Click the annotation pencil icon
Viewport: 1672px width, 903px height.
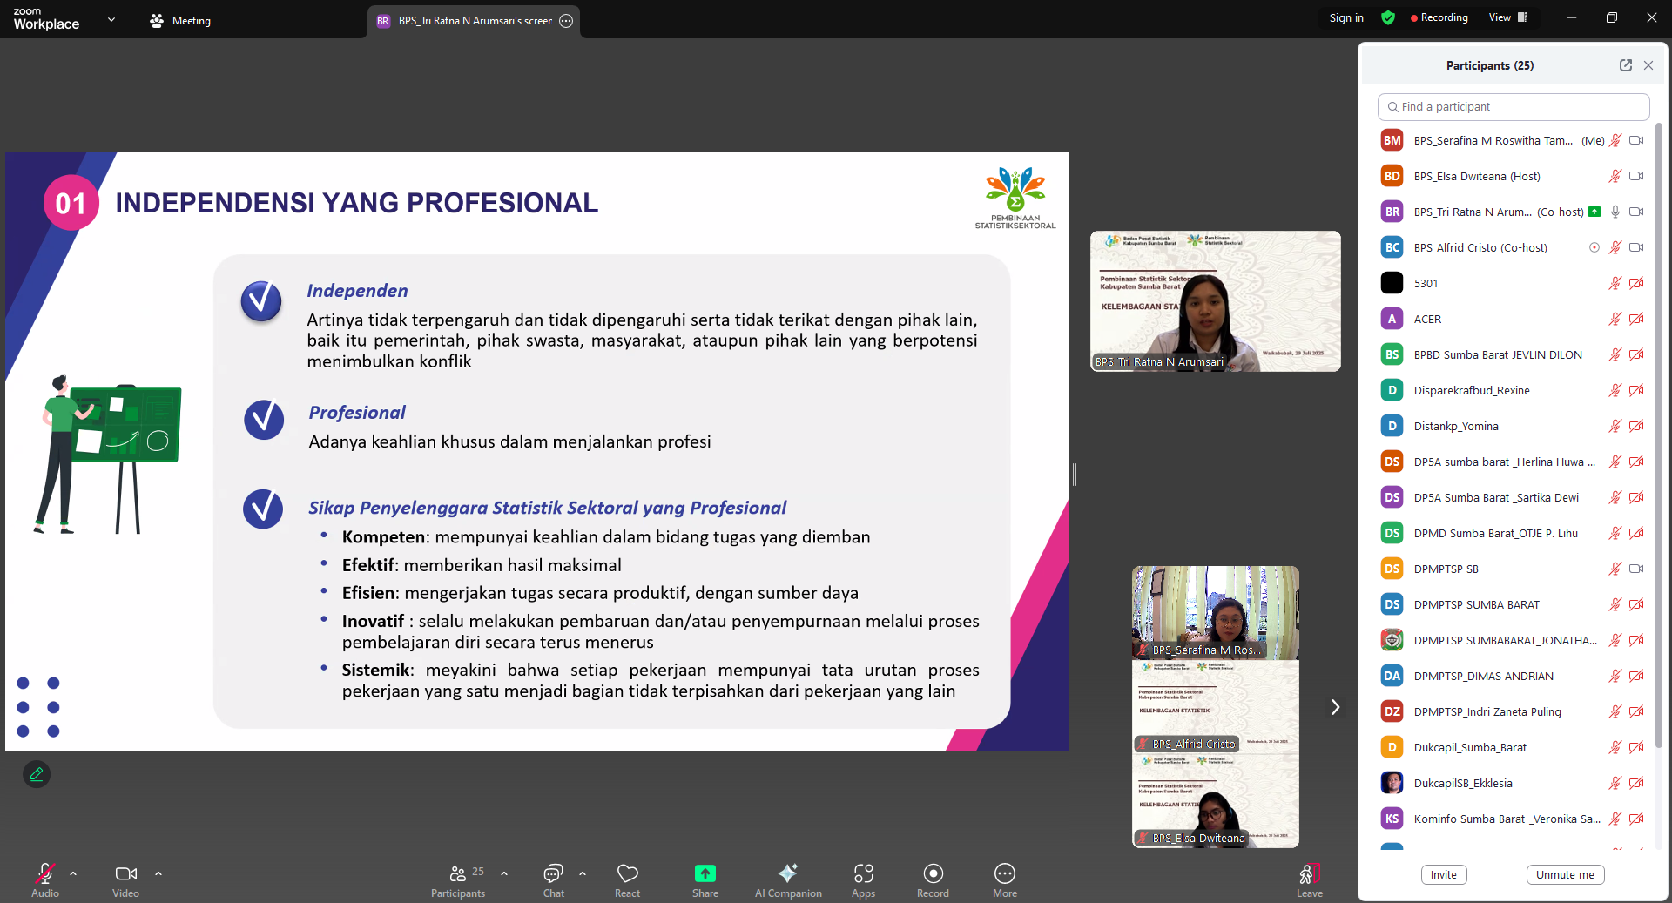(x=37, y=774)
